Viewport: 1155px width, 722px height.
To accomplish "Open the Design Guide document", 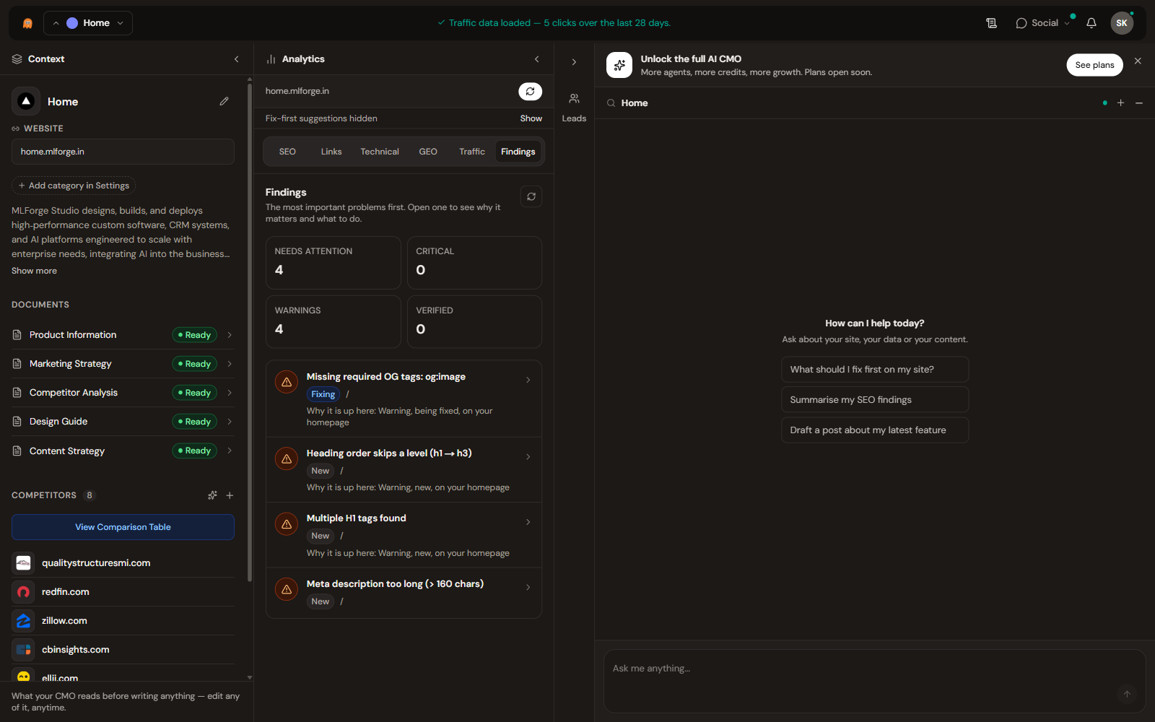I will 123,422.
